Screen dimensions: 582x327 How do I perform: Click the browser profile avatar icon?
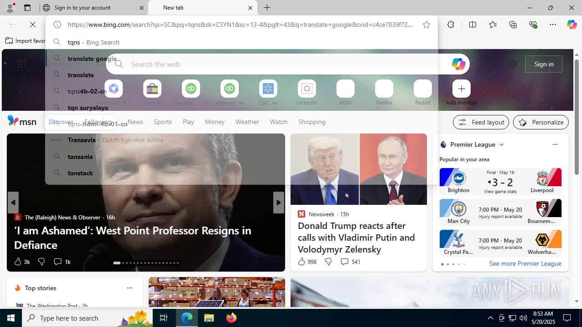10,8
